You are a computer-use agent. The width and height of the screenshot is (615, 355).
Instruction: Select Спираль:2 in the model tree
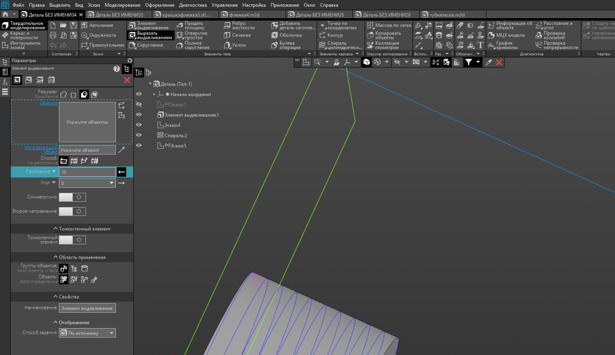tap(175, 135)
